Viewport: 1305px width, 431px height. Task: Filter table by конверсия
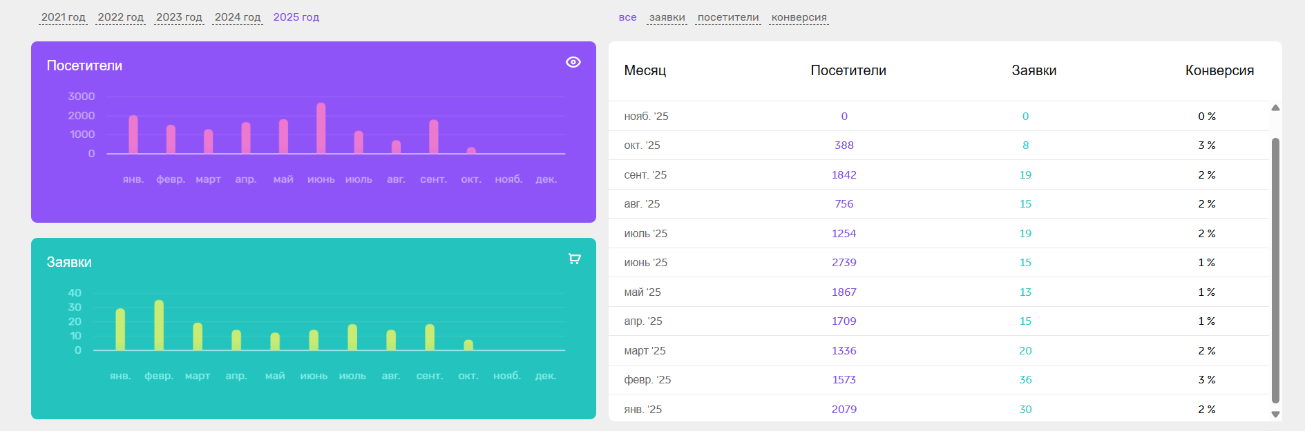tap(799, 17)
